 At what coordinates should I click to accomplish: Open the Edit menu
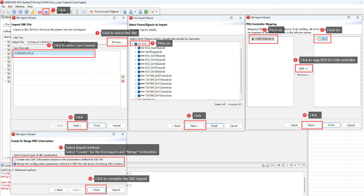10,6
